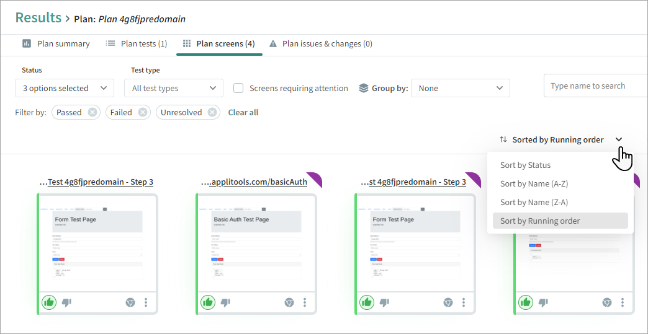Enable Screens requiring attention checkbox
This screenshot has height=334, width=648.
(x=238, y=88)
